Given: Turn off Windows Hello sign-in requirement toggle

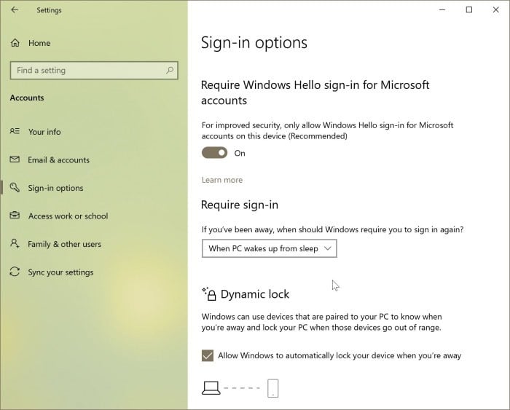Looking at the screenshot, I should point(214,153).
